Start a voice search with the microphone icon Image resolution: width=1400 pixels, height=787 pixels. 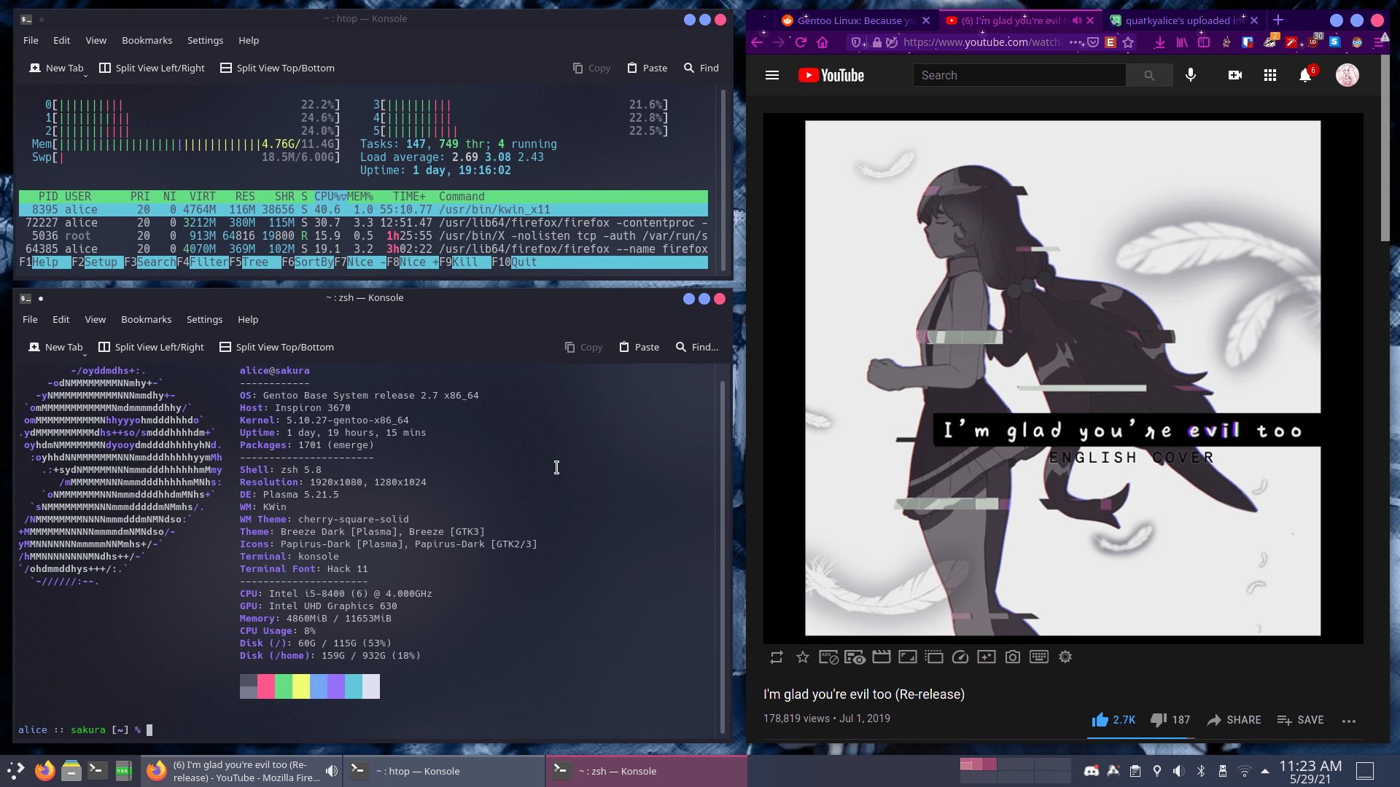(1191, 75)
